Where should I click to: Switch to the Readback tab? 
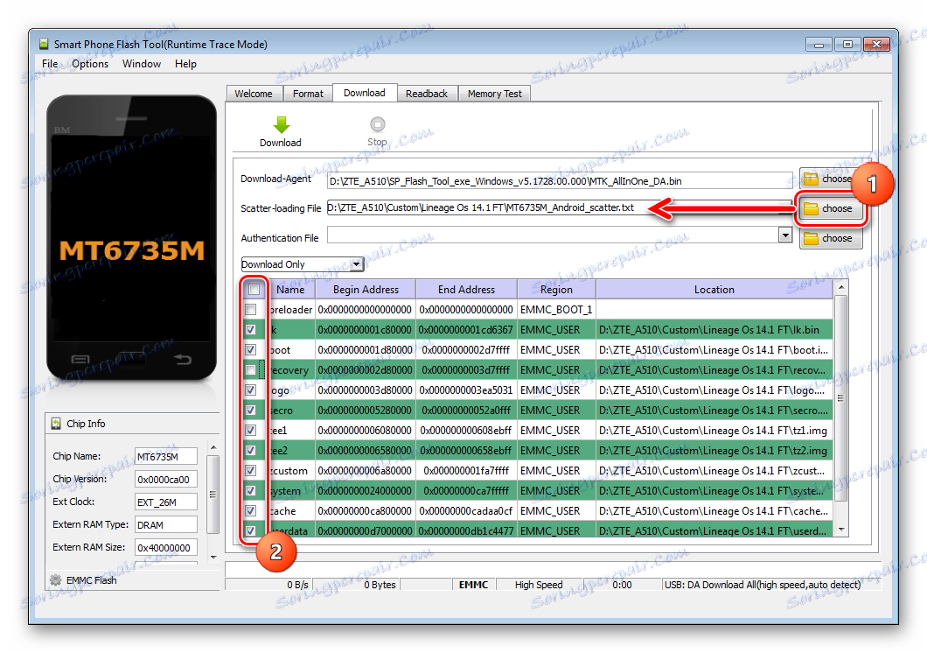(426, 94)
